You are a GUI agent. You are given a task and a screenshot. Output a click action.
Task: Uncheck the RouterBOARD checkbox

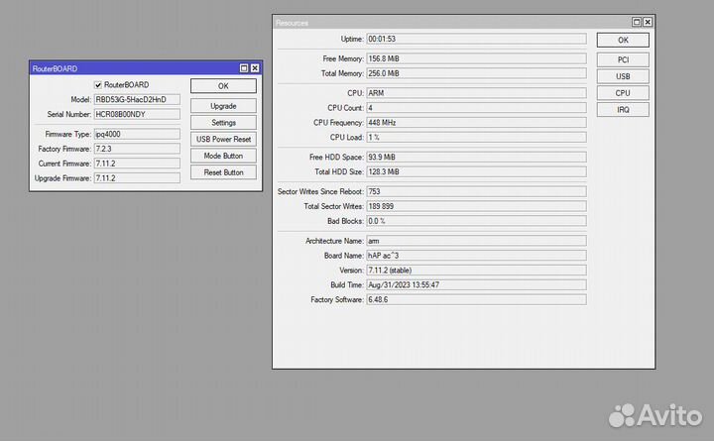point(98,85)
